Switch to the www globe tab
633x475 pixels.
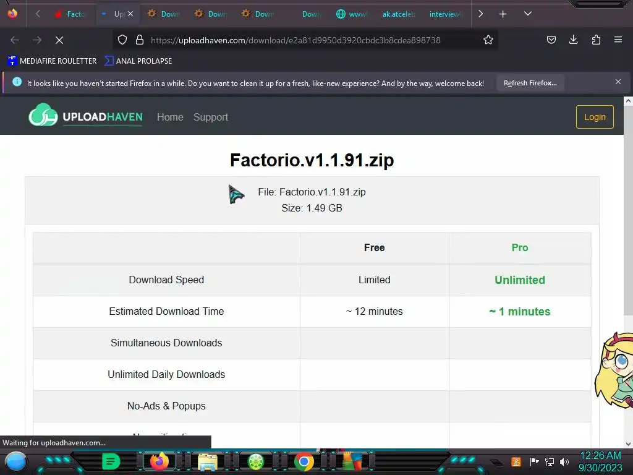pos(352,14)
